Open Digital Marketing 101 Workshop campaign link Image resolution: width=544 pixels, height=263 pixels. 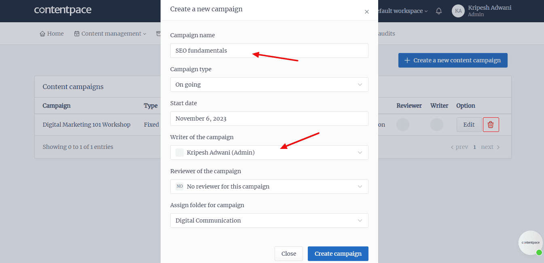point(87,125)
